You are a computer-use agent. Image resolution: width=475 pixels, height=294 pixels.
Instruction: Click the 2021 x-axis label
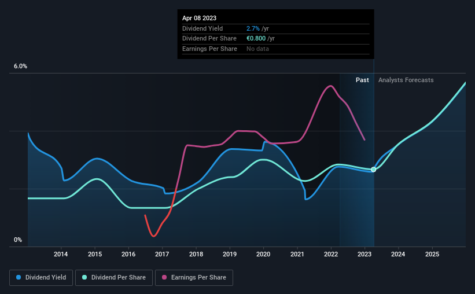point(297,254)
